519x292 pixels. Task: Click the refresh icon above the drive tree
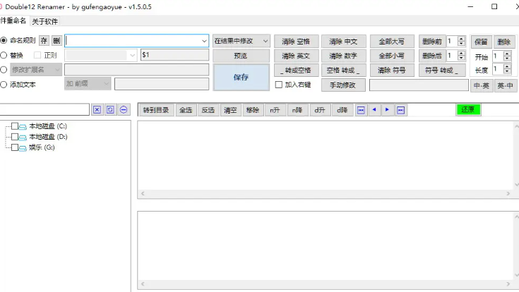(x=110, y=110)
